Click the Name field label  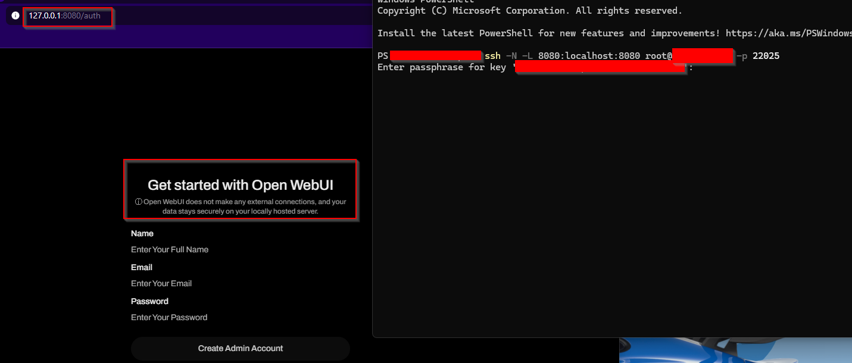click(x=142, y=233)
